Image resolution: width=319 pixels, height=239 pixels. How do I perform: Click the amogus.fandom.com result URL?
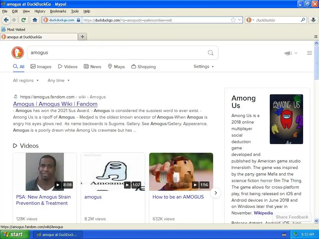[63, 97]
